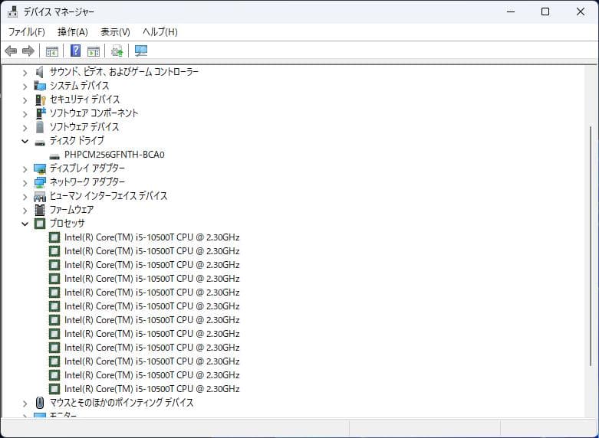This screenshot has width=599, height=438.
Task: Toggle the action pane toolbar icon
Action: (x=94, y=51)
